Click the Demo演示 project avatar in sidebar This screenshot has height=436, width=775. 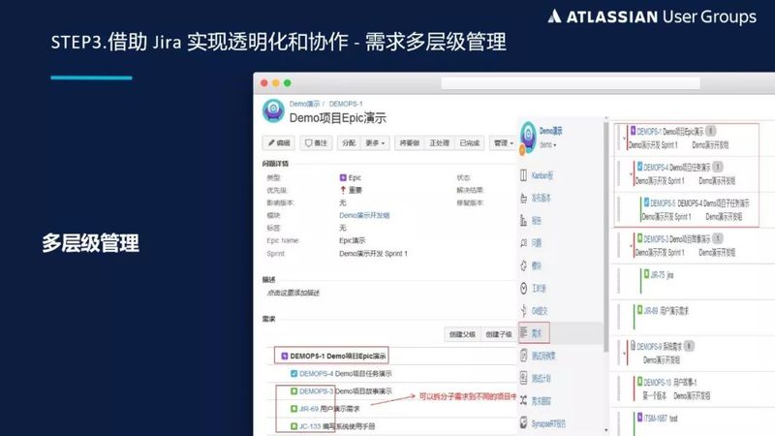coord(528,137)
